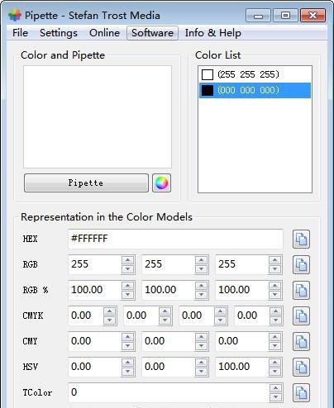Copy the CMY values to clipboard
This screenshot has width=334, height=408.
point(301,341)
